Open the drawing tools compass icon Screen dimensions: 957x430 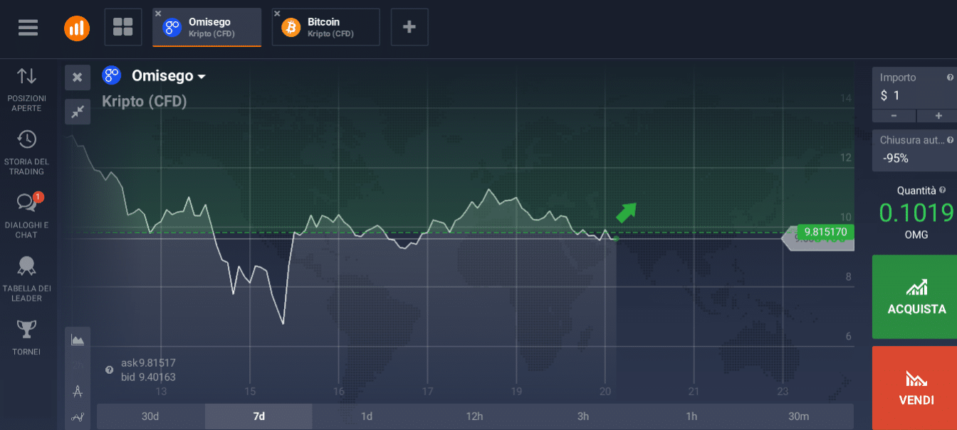78,391
